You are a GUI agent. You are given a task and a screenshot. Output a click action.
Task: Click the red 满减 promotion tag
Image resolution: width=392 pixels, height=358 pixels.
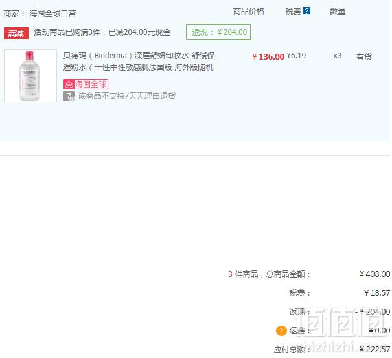coord(16,33)
